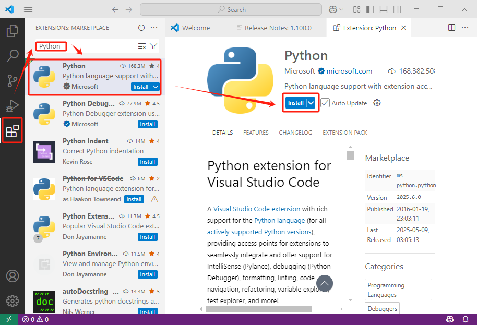Screen dimensions: 477x325
Task: Open the Python language link
Action: (x=280, y=221)
